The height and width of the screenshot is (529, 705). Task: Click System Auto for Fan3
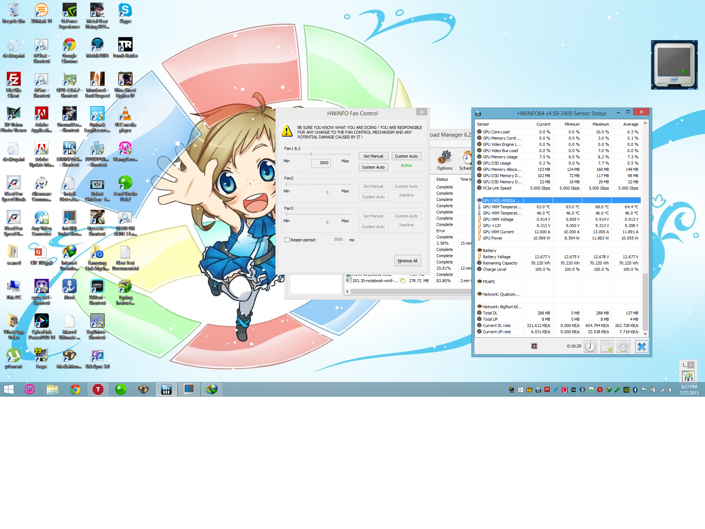(x=373, y=227)
